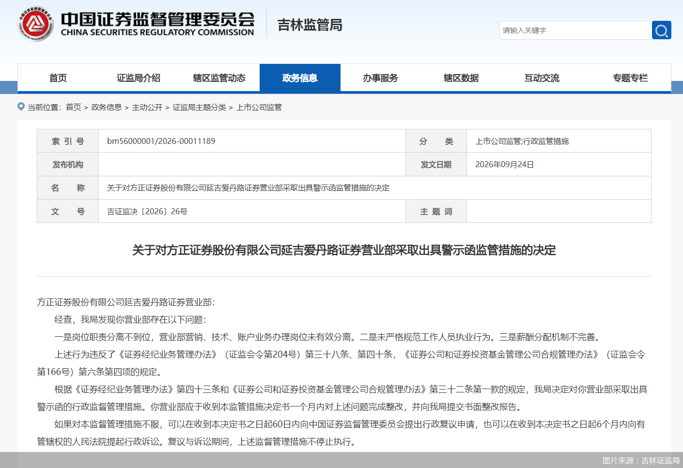Click the 发布机构 label cell
This screenshot has width=683, height=468.
coord(68,164)
